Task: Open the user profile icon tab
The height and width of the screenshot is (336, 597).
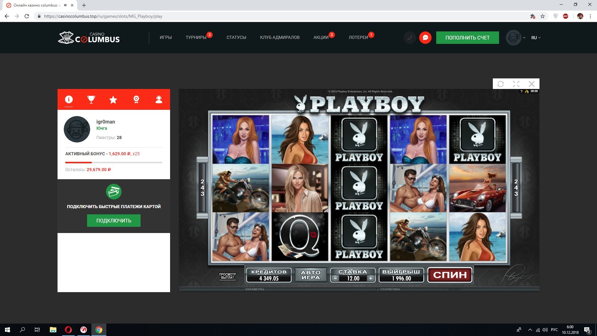Action: click(x=159, y=100)
